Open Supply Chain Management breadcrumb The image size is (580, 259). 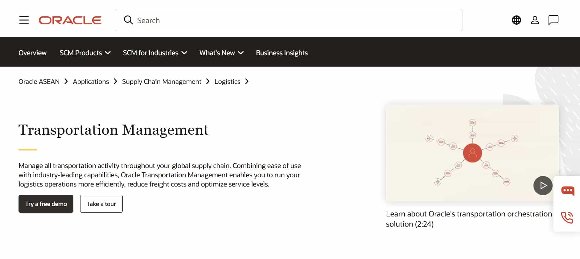(x=162, y=81)
